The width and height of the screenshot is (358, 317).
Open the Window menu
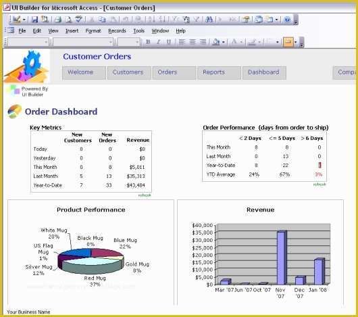click(x=160, y=30)
